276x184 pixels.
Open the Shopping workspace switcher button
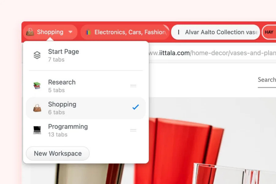point(50,32)
